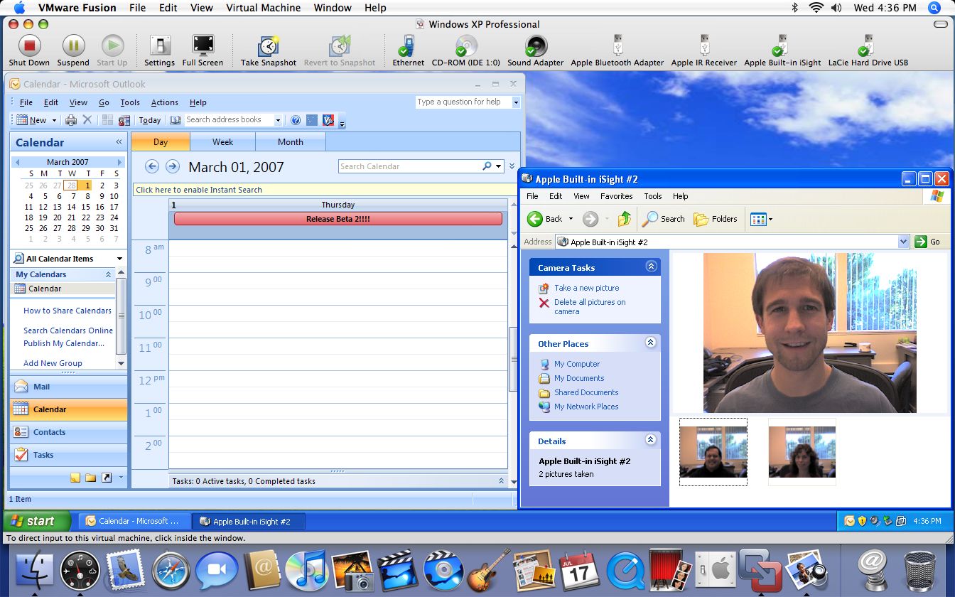The height and width of the screenshot is (597, 955).
Task: Click the Folders button in Explorer toolbar
Action: pyautogui.click(x=716, y=219)
